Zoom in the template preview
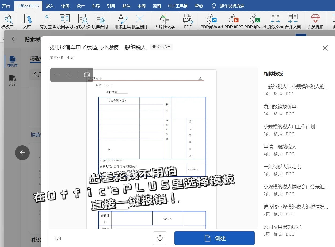Screen dimensions: 335x247 [x=69, y=75]
